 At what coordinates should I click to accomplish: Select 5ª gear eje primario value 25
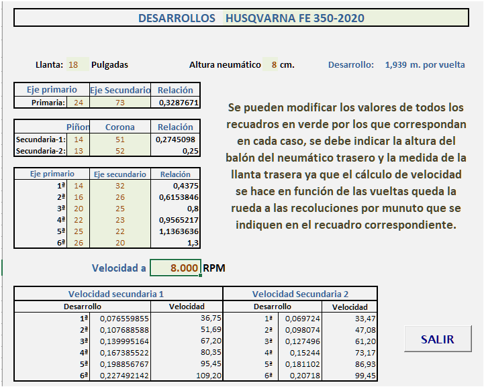(x=78, y=231)
